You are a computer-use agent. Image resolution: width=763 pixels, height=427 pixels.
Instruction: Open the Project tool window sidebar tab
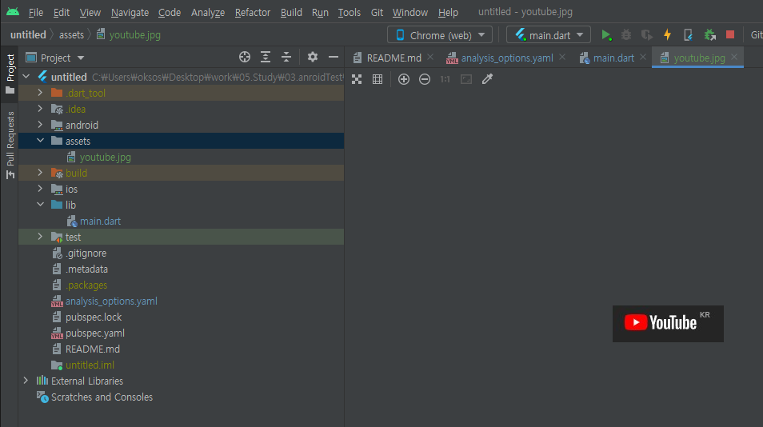tap(10, 74)
